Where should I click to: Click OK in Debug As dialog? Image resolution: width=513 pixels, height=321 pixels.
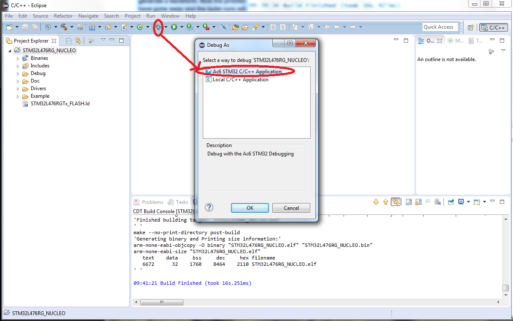(250, 208)
